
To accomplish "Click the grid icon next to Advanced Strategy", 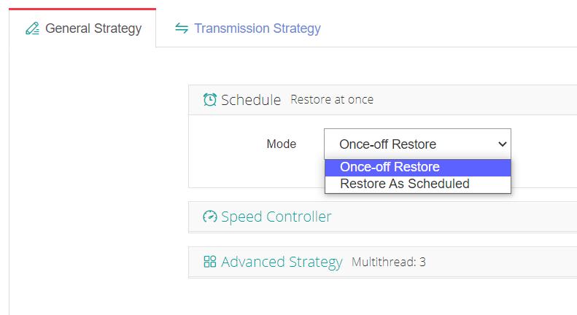I will 210,262.
